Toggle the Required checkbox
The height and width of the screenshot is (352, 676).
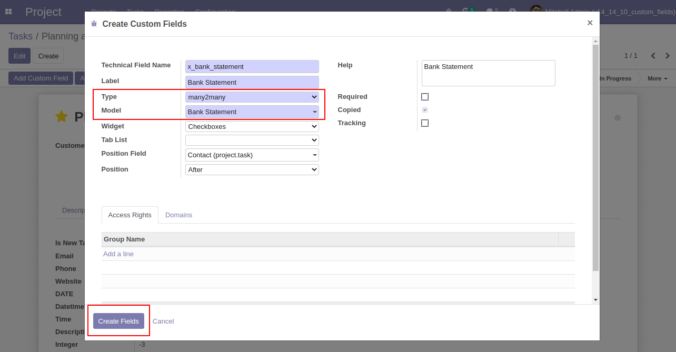click(425, 97)
